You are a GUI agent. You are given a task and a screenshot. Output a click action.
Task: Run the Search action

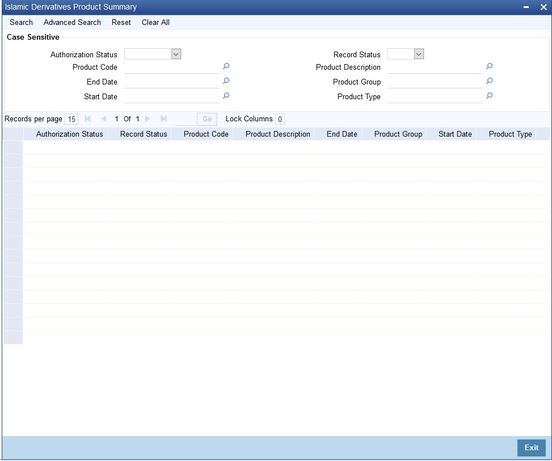click(21, 23)
